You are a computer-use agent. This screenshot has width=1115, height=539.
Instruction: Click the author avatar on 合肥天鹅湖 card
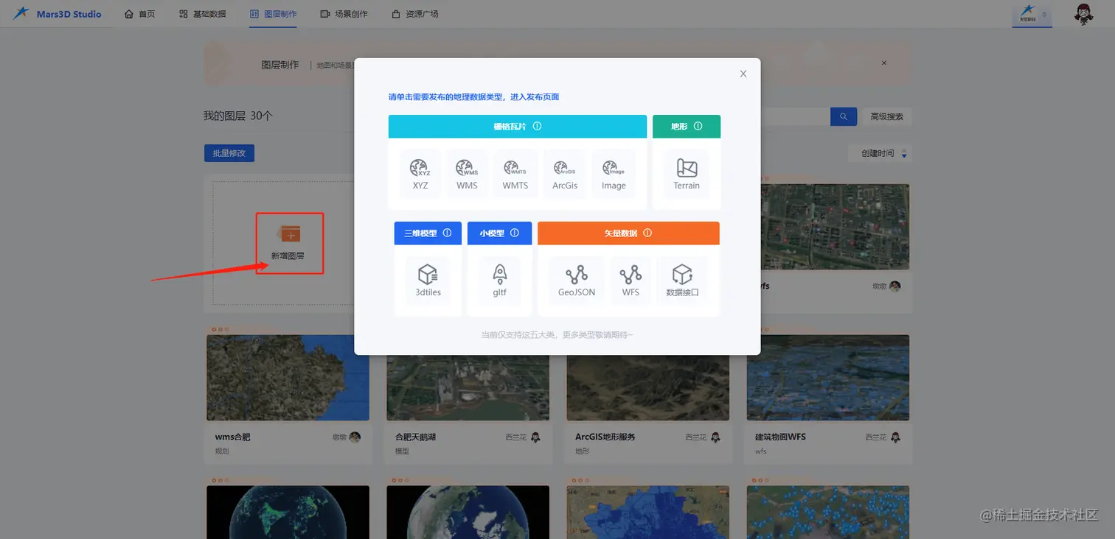(x=535, y=437)
